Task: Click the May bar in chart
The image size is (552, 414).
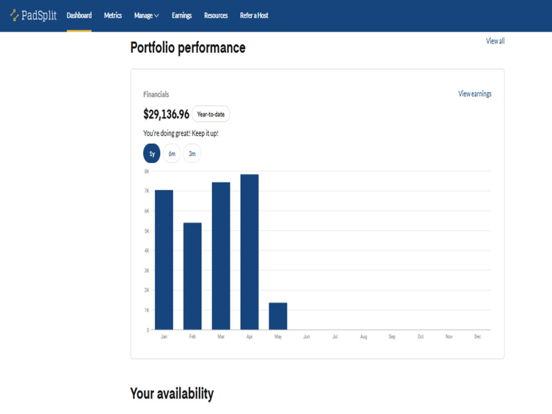Action: 278,316
